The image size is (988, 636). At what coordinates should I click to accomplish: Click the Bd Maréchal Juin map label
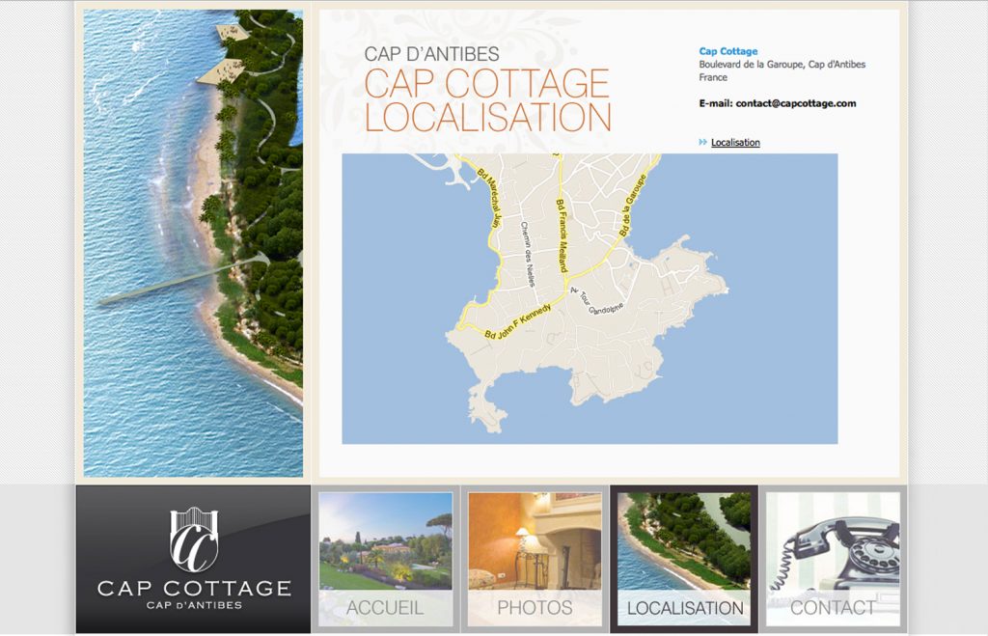pos(489,199)
